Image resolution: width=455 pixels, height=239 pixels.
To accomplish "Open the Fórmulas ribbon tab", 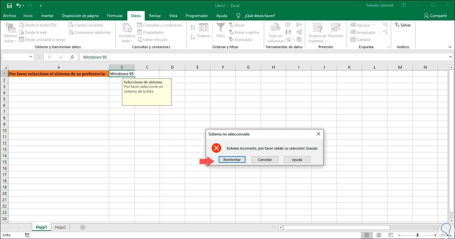I will 115,16.
